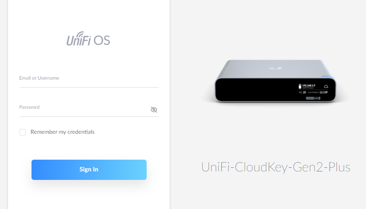Click the Cloud Key device icon beside IP address
This screenshot has width=366, height=209.
(300, 86)
